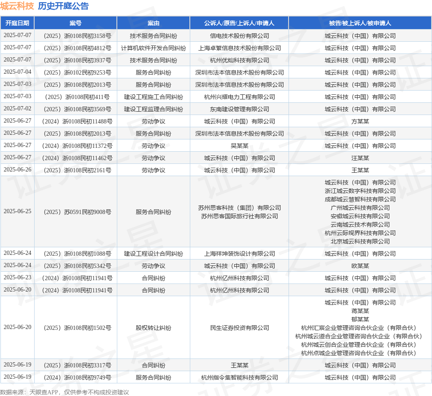Image resolution: width=432 pixels, height=396 pixels.
Task: Select case number '浙0108民初9749号'
Action: click(88, 377)
